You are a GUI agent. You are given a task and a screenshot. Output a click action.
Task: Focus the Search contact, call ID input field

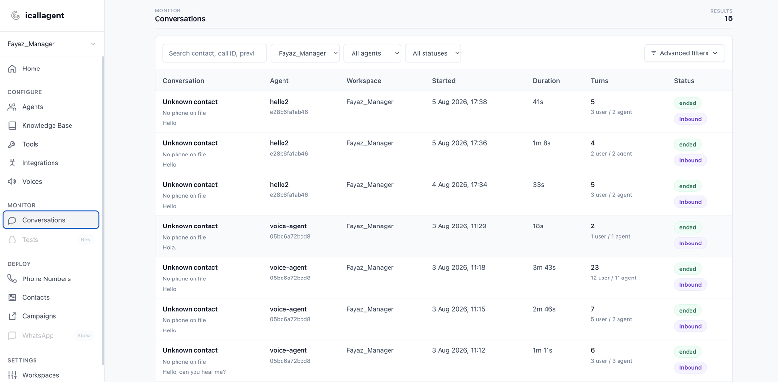coord(214,53)
